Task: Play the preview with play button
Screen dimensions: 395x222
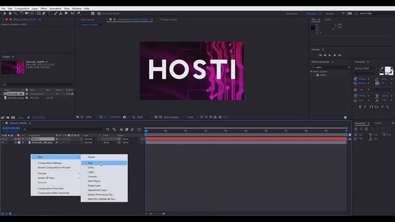Action: tap(330, 55)
